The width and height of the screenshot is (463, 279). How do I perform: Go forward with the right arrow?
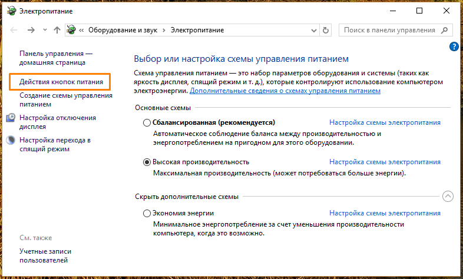[x=31, y=30]
